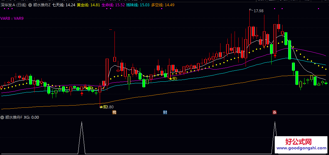Viewport: 329px width, 155px height.
Task: Click the red up arrow in the left consolidation area
Action: [82, 93]
